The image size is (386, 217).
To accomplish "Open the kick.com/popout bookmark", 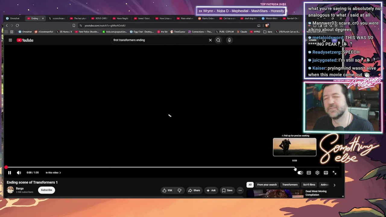I will coord(115,32).
